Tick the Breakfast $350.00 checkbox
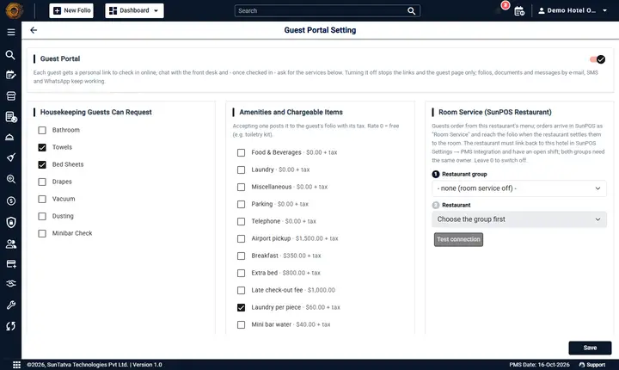 (241, 256)
